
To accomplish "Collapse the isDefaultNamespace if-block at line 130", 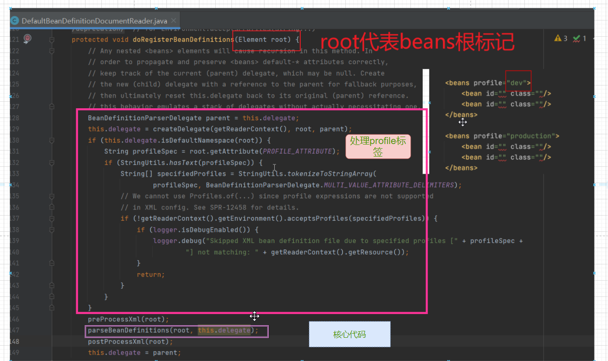I will tap(52, 140).
